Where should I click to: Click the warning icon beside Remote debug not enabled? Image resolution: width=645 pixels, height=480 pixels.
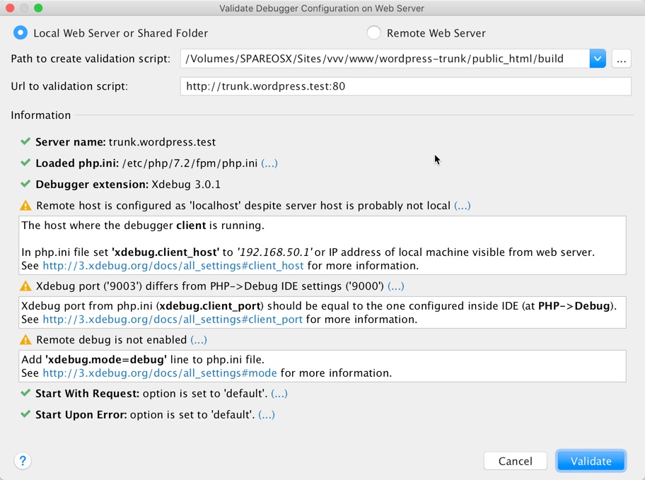pyautogui.click(x=25, y=340)
